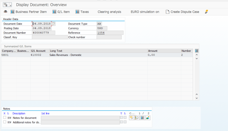Click the yellow pin icon after Dispute Case
Screen dimensions: 228x131
tap(207, 12)
